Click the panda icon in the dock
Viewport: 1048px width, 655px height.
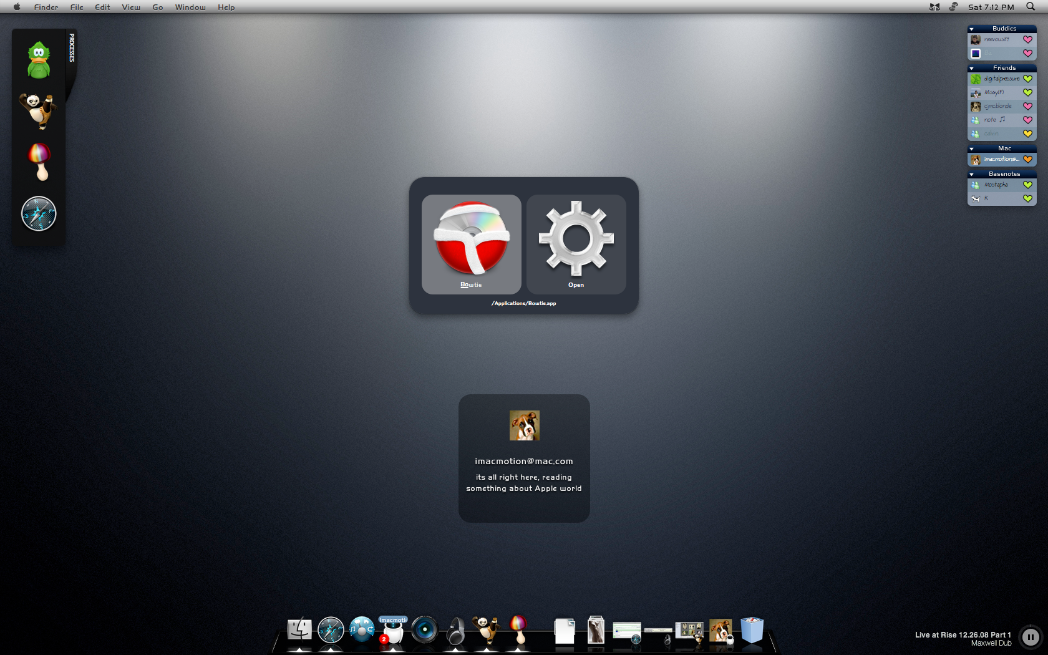coord(487,630)
